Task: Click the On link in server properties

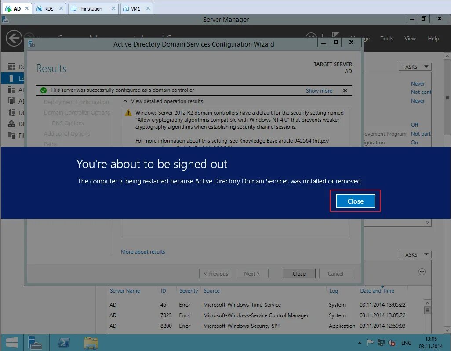Action: click(414, 143)
